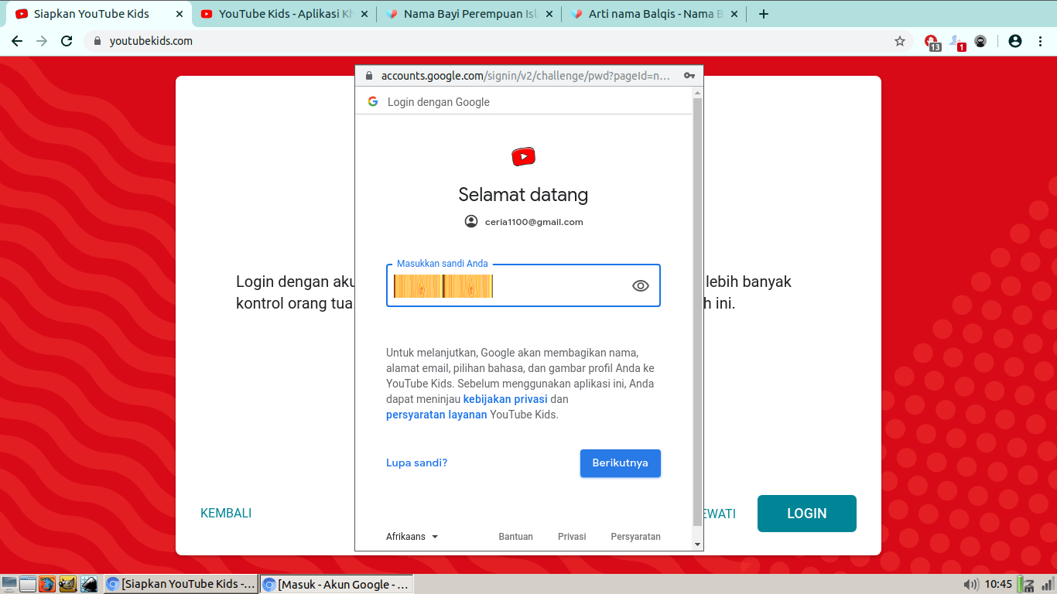Close the Siapkan YouTube Kids tab
1057x594 pixels.
(x=180, y=14)
